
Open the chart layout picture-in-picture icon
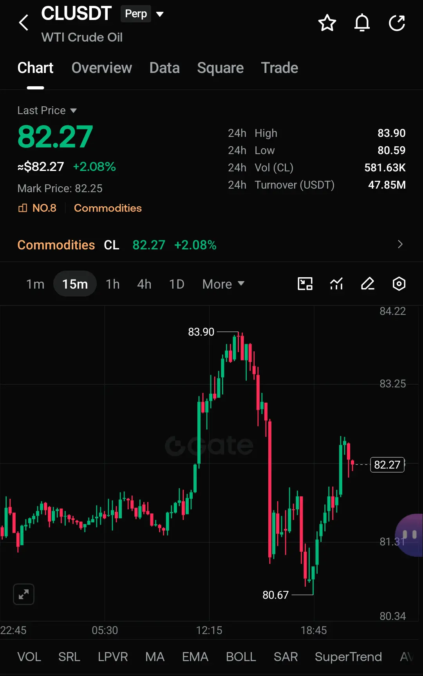pyautogui.click(x=305, y=283)
